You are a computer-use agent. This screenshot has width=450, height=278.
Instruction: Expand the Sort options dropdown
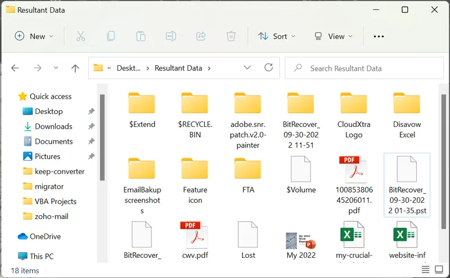pyautogui.click(x=277, y=36)
